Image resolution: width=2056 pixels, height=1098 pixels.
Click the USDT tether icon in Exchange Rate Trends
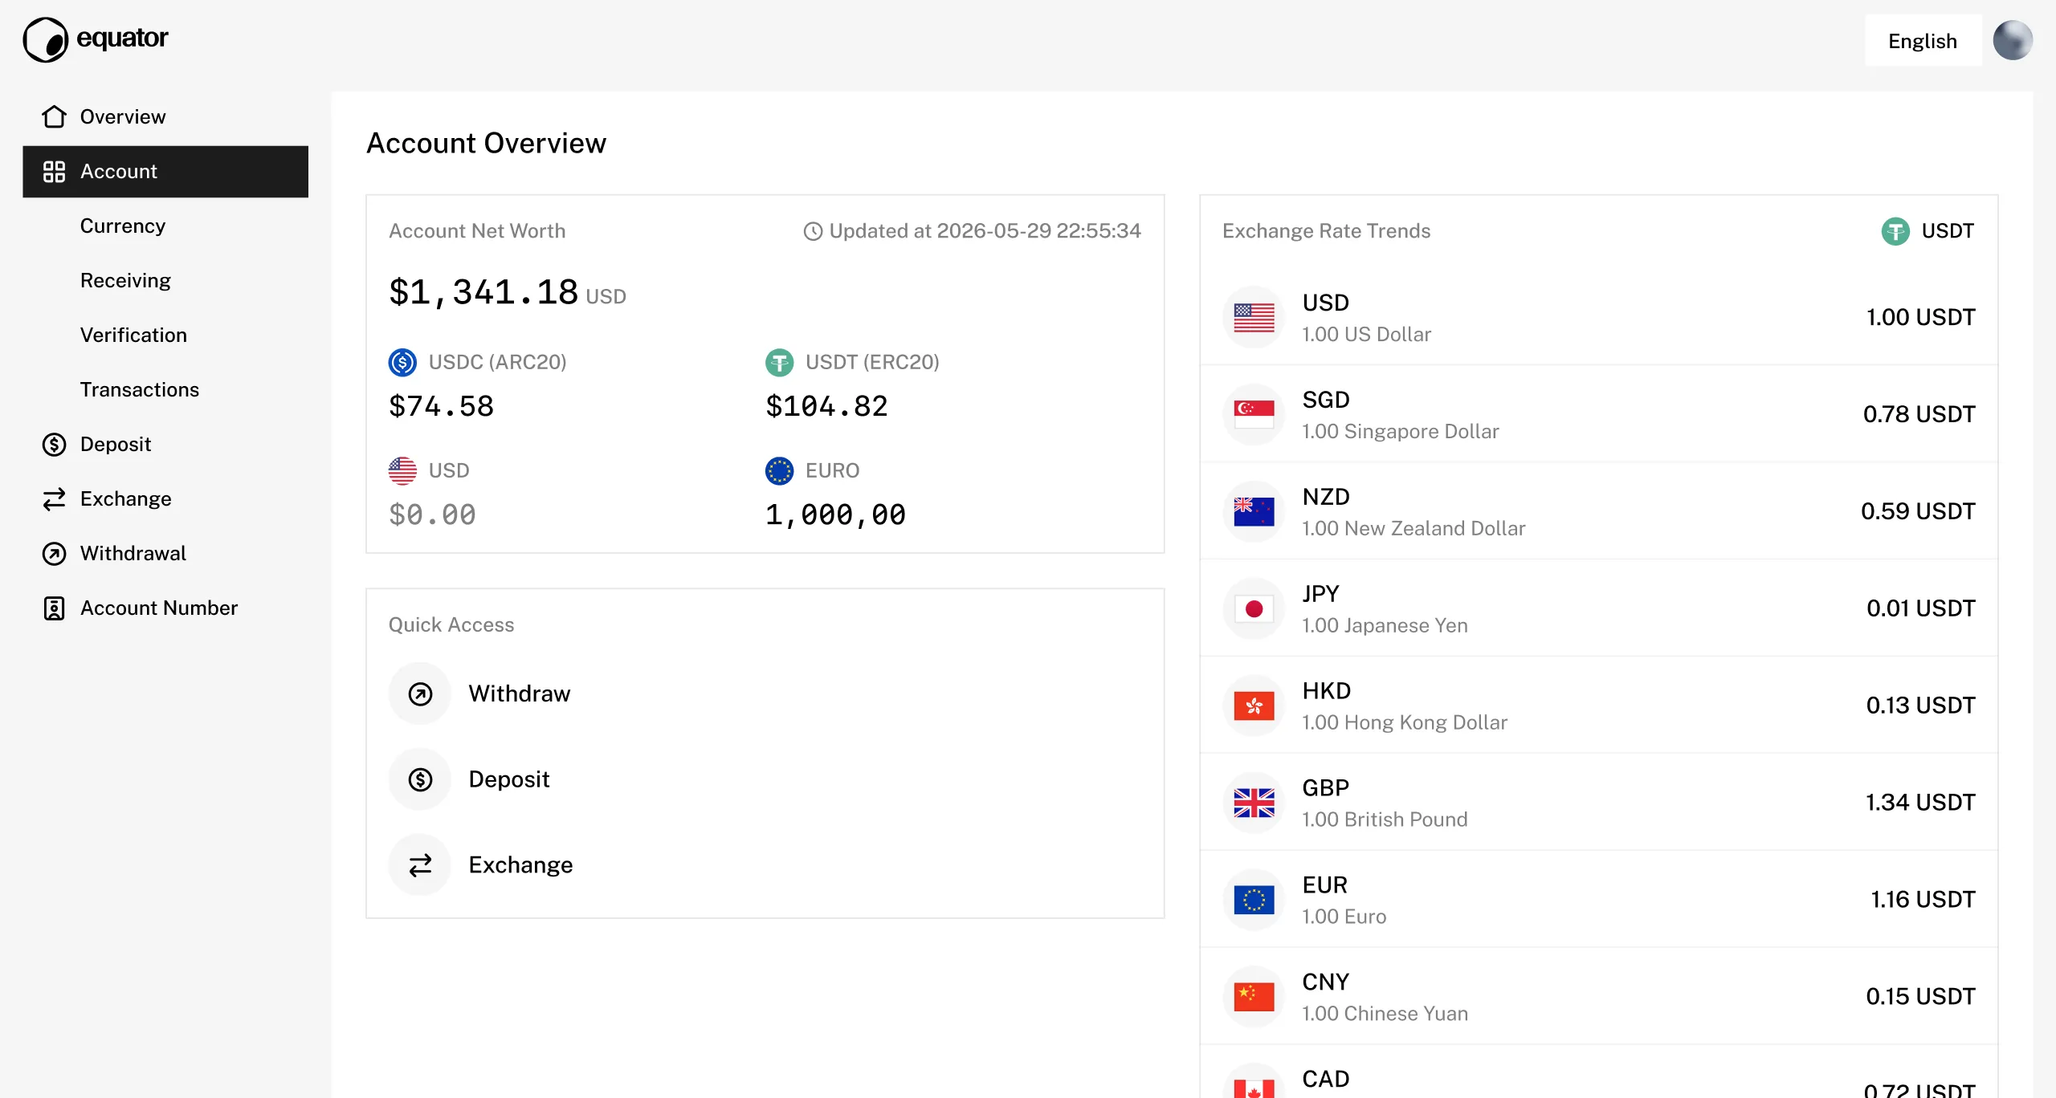click(x=1895, y=231)
